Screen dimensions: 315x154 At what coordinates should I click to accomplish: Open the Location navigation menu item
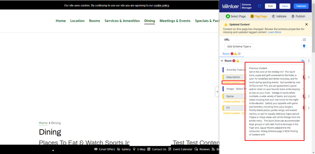click(77, 21)
